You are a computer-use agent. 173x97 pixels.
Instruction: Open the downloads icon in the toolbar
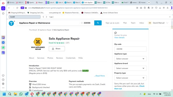click(160, 8)
